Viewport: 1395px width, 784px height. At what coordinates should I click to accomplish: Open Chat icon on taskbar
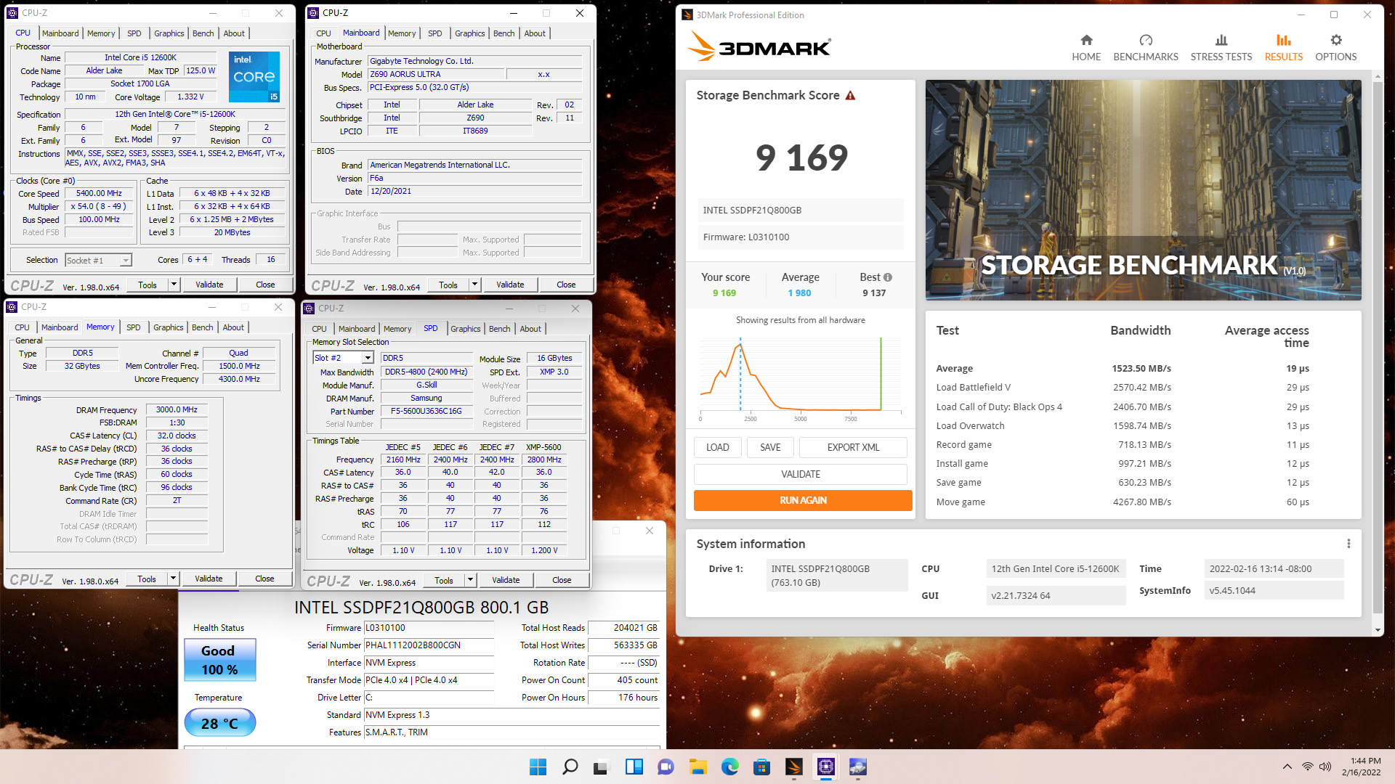666,767
